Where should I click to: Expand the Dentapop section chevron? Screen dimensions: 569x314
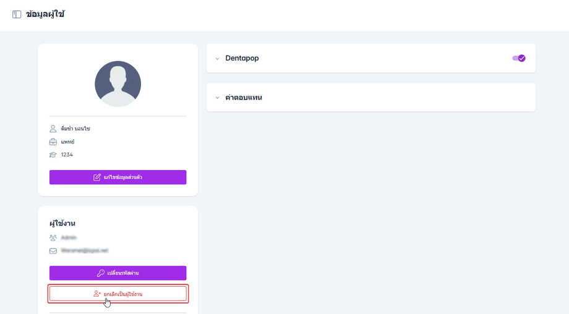tap(217, 59)
